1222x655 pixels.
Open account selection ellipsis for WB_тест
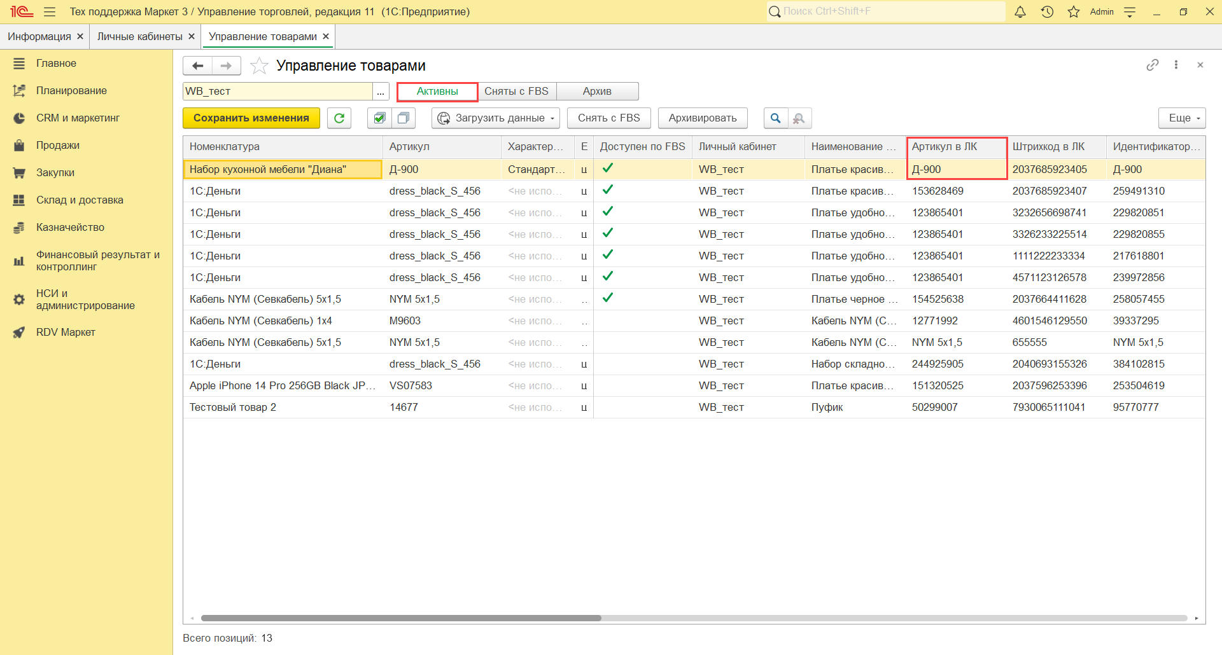pos(381,92)
